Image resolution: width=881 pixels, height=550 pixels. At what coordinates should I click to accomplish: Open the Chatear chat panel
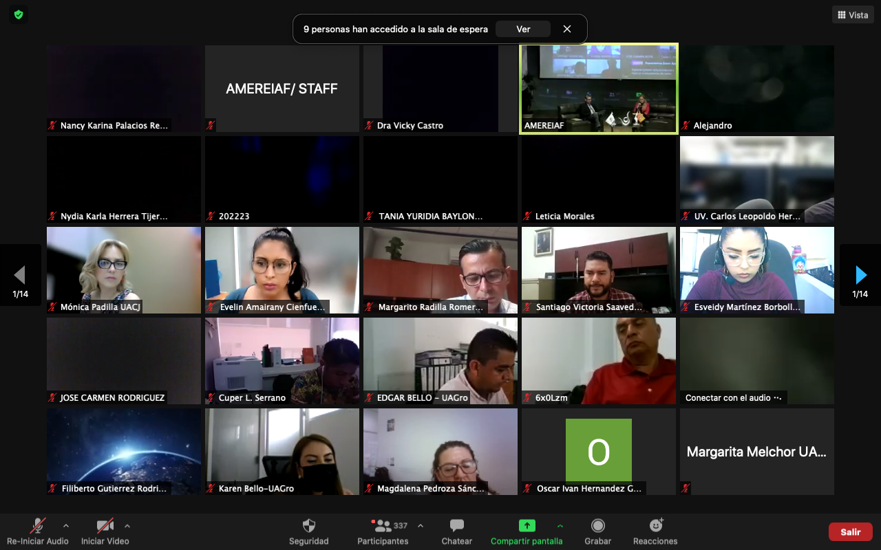click(x=457, y=531)
